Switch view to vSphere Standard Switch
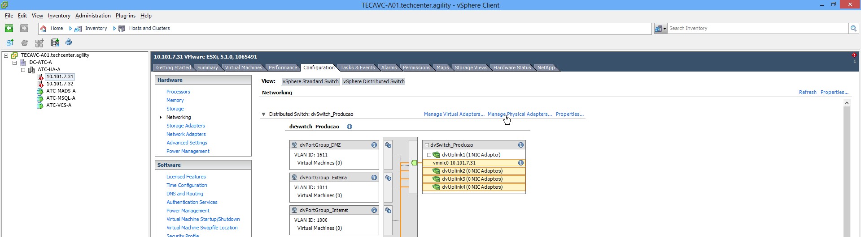The width and height of the screenshot is (861, 237). pyautogui.click(x=310, y=81)
